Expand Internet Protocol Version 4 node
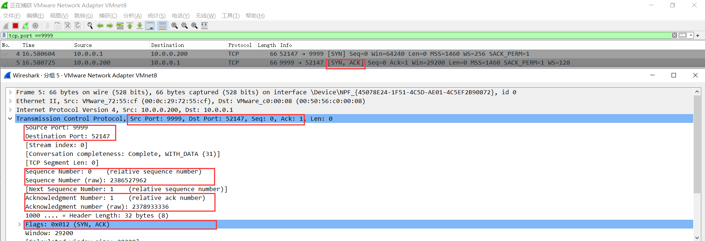 [10, 110]
